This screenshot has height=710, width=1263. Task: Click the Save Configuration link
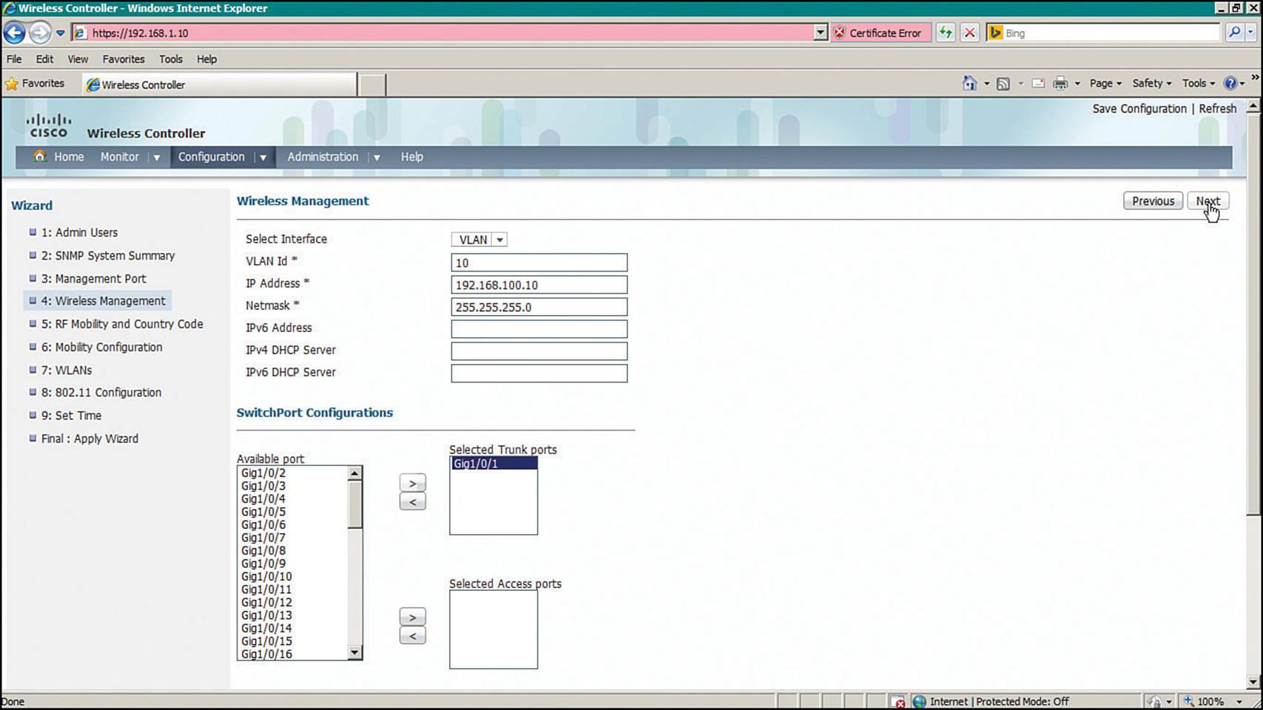click(x=1139, y=109)
